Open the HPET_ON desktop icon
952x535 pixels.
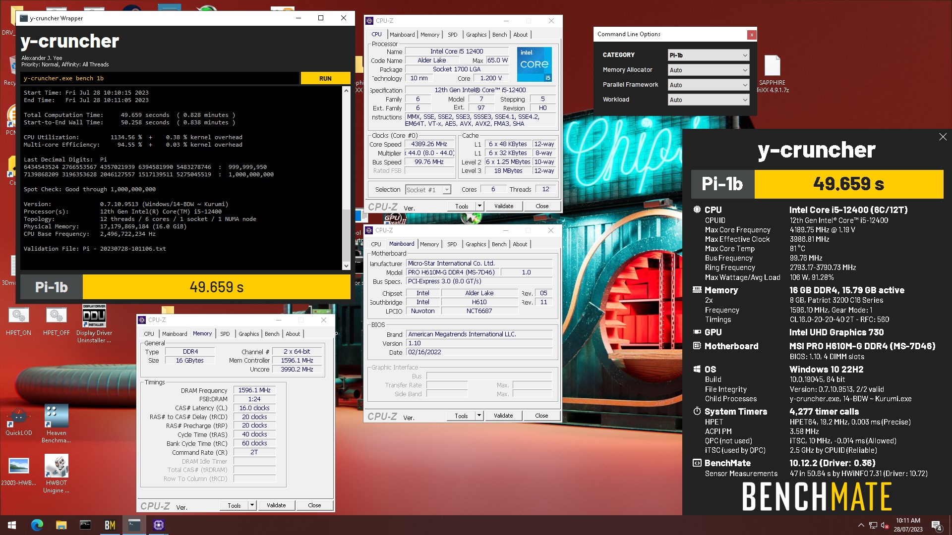click(x=19, y=321)
